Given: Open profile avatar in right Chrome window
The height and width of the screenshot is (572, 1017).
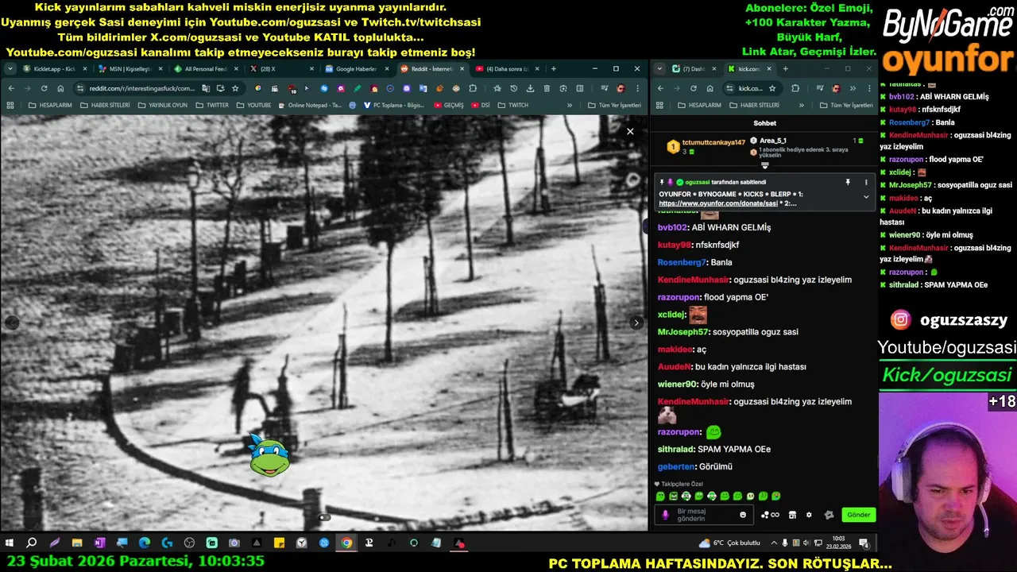Looking at the screenshot, I should [836, 88].
